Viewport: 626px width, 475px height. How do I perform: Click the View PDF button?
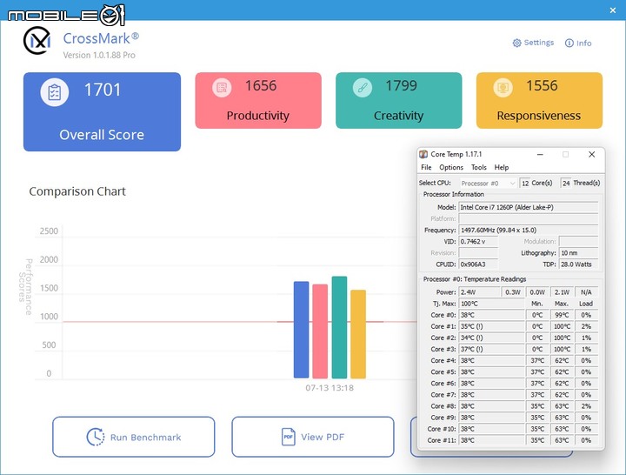tap(313, 437)
